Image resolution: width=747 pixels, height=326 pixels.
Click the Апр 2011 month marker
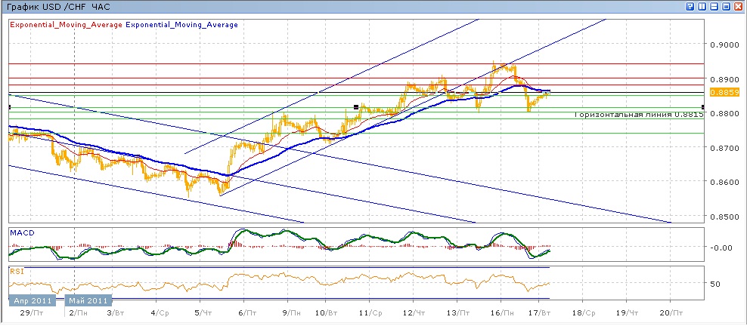click(34, 300)
